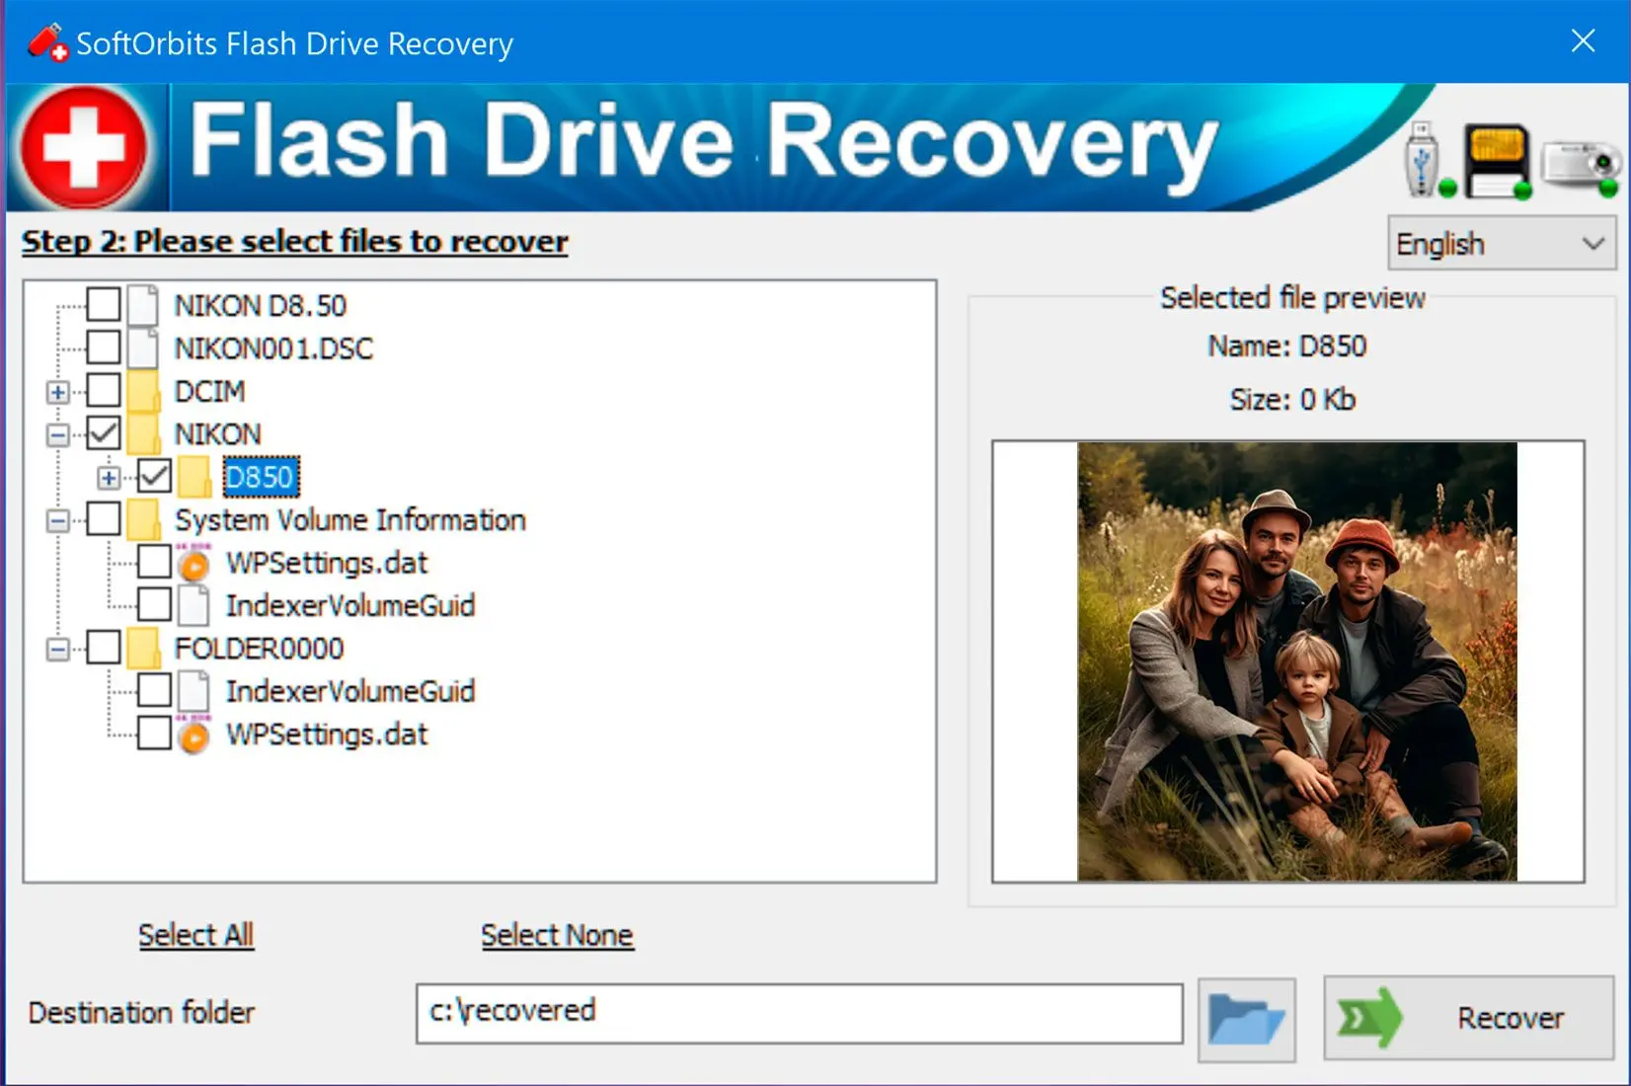The image size is (1631, 1086).
Task: Click the SoftOrbits title bar app icon
Action: [46, 42]
